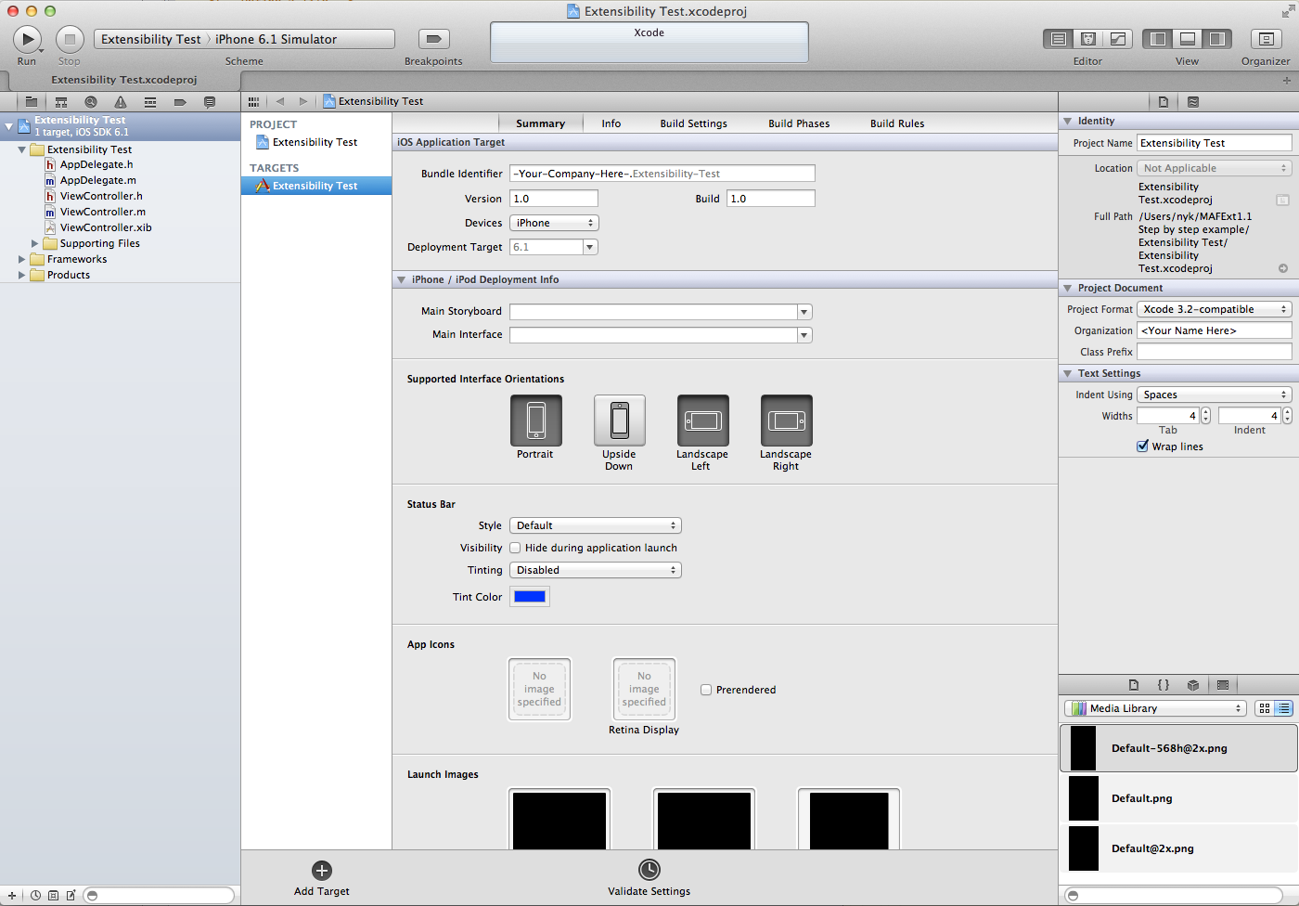The image size is (1299, 906).
Task: Go back with jump bar left arrow
Action: pos(280,101)
